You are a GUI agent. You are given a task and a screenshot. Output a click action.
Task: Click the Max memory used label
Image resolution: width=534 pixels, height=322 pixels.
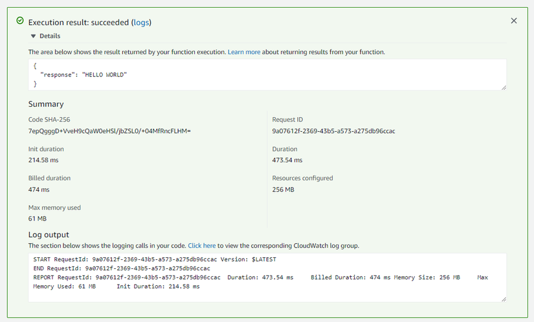[x=54, y=208]
